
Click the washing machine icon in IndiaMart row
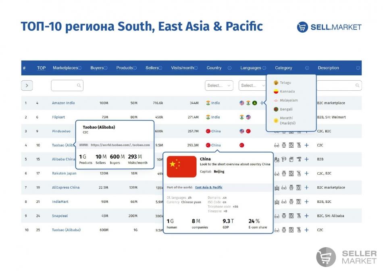(298, 202)
